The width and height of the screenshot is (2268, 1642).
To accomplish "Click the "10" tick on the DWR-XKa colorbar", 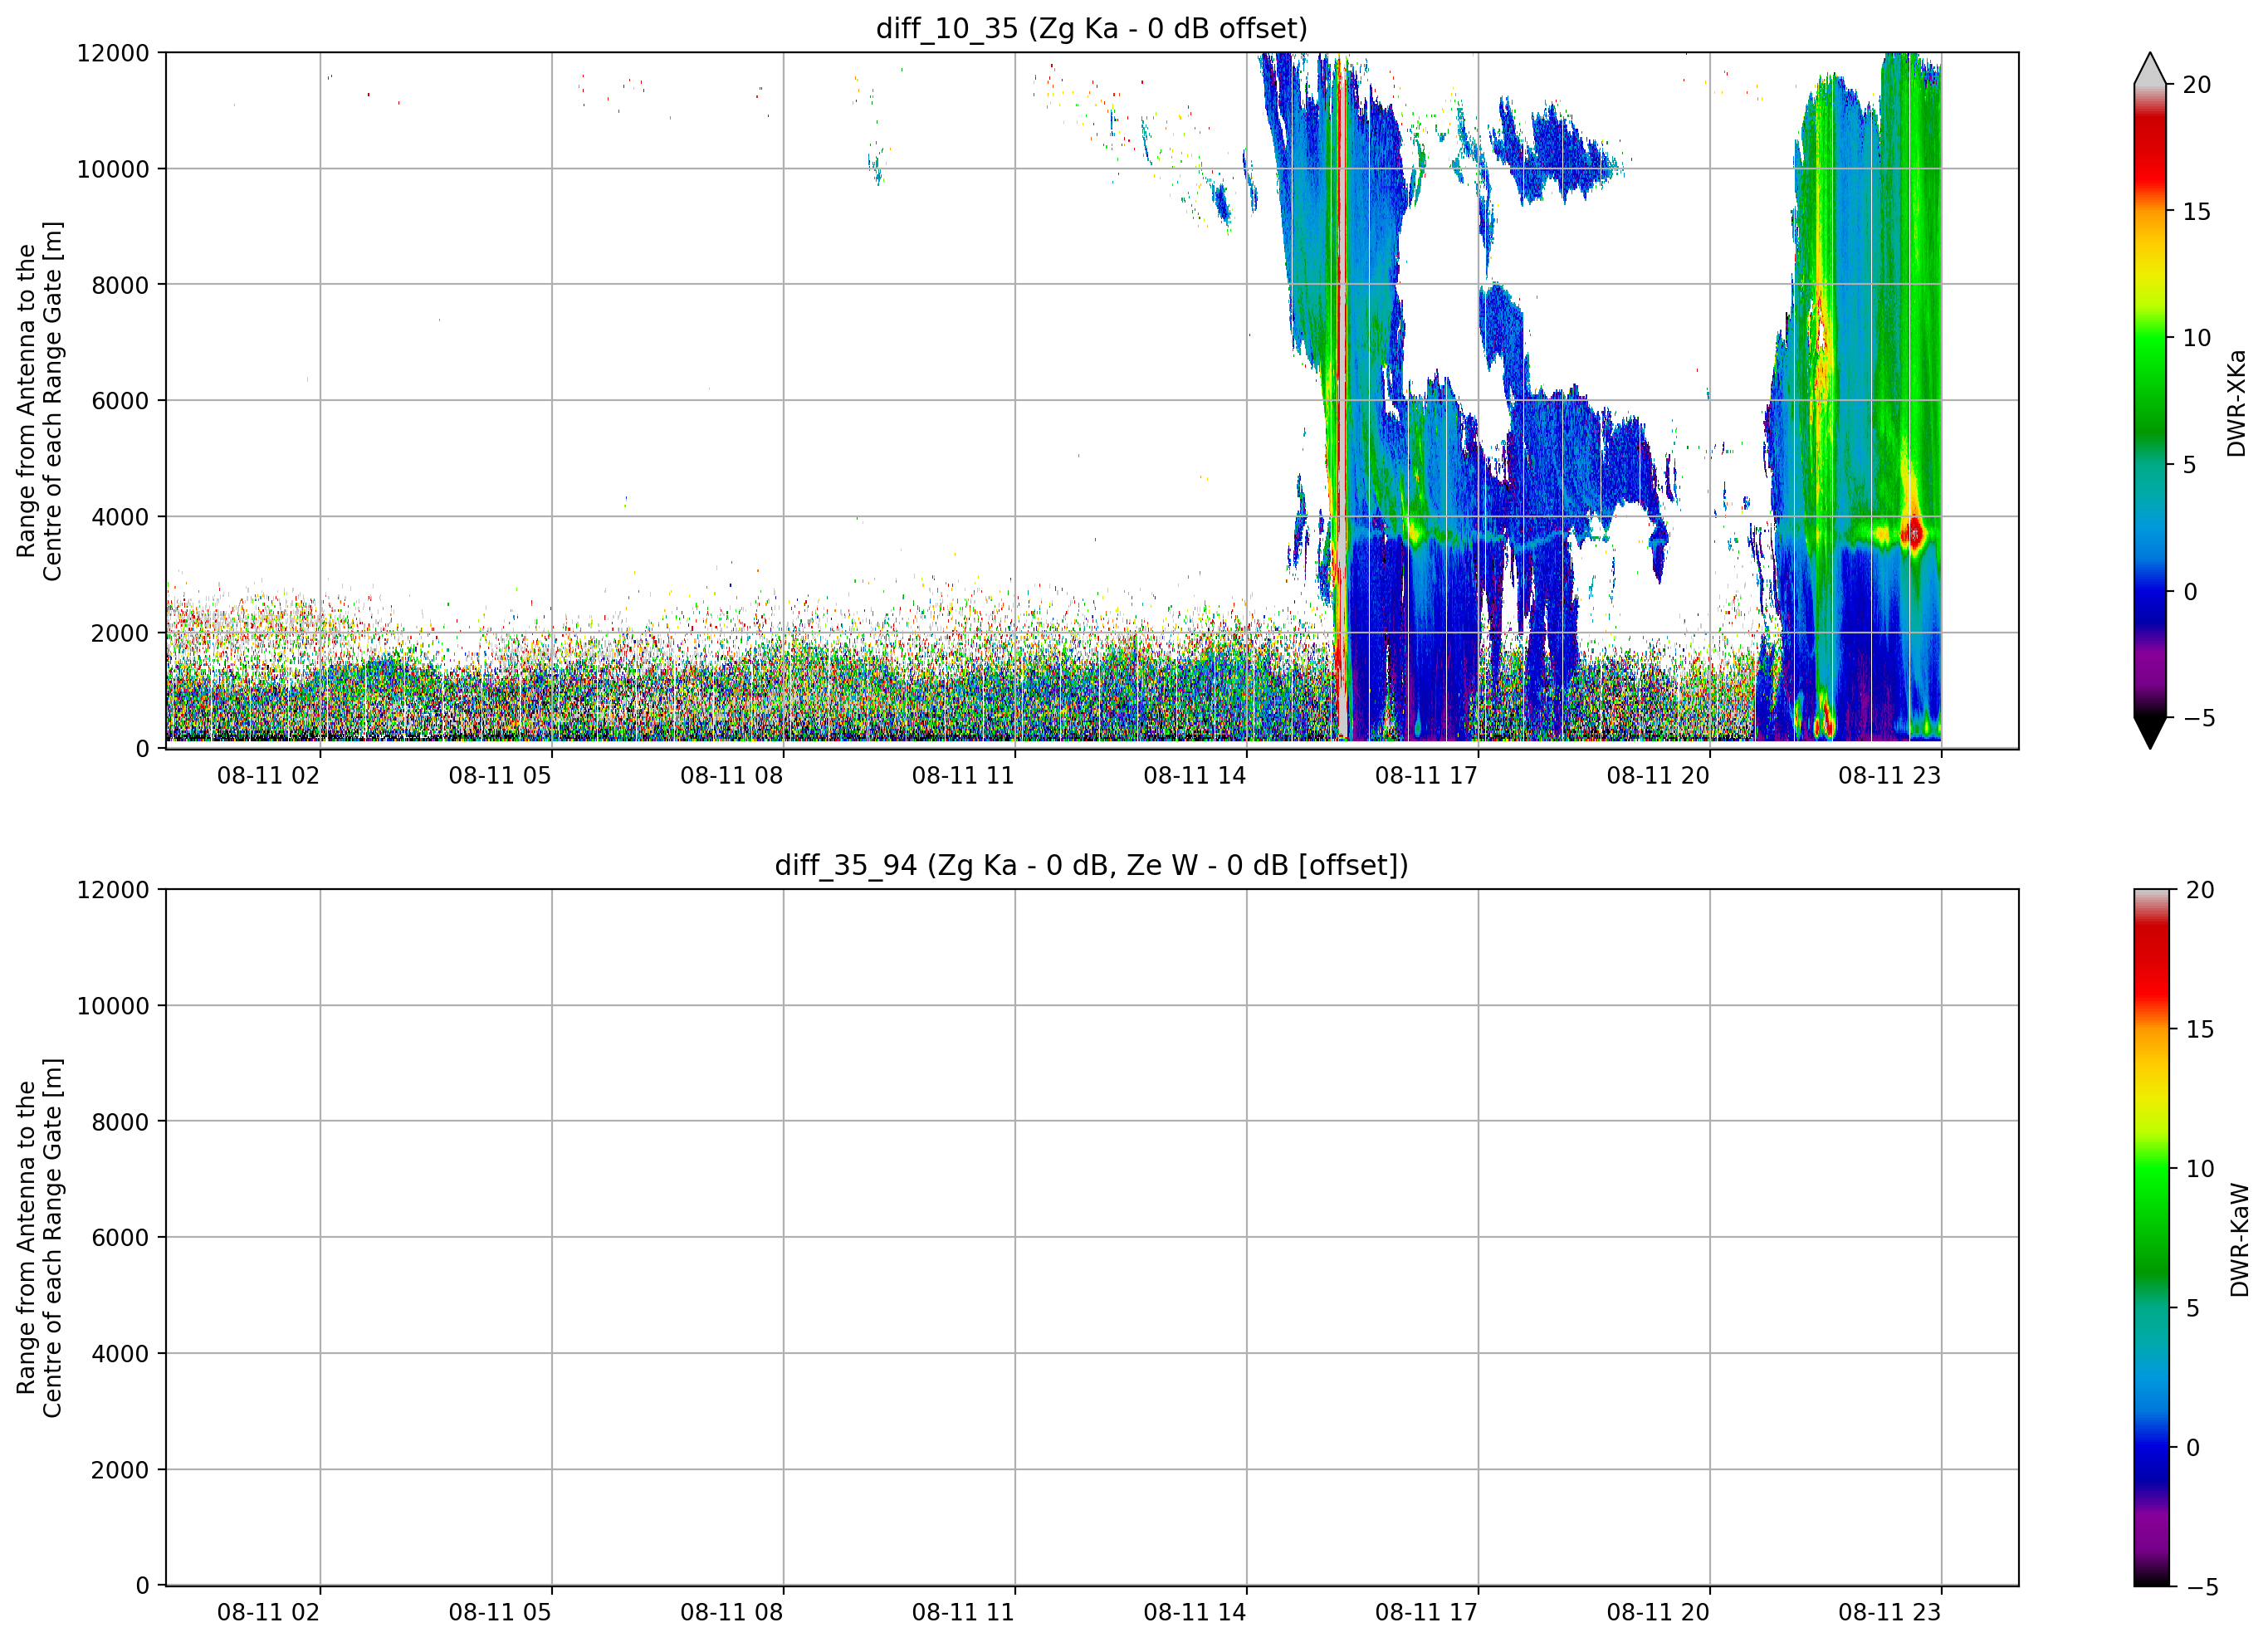I will click(2197, 338).
